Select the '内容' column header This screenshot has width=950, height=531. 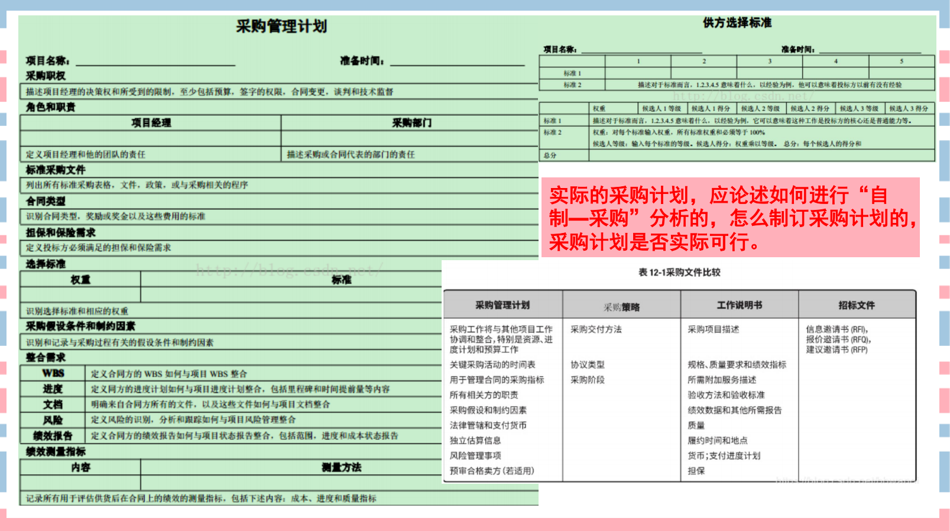coord(81,467)
